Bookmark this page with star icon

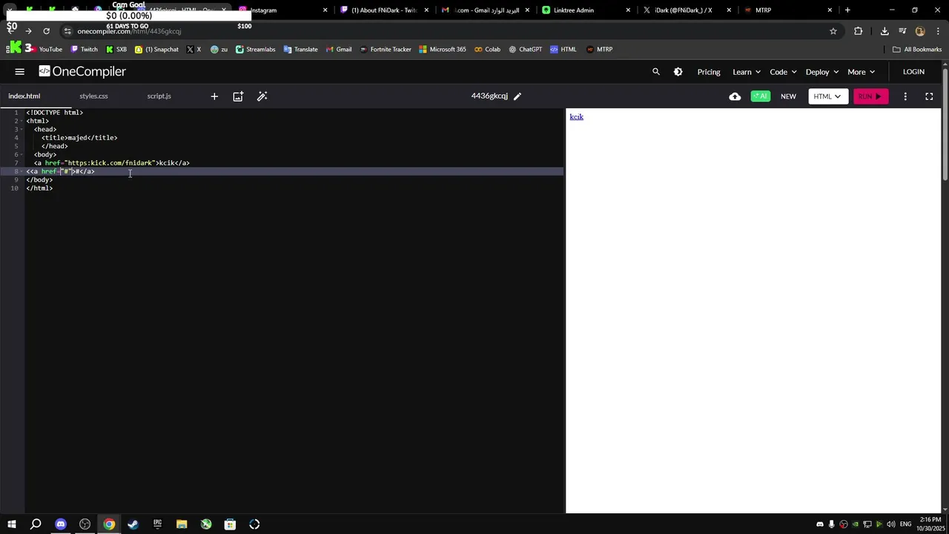833,31
